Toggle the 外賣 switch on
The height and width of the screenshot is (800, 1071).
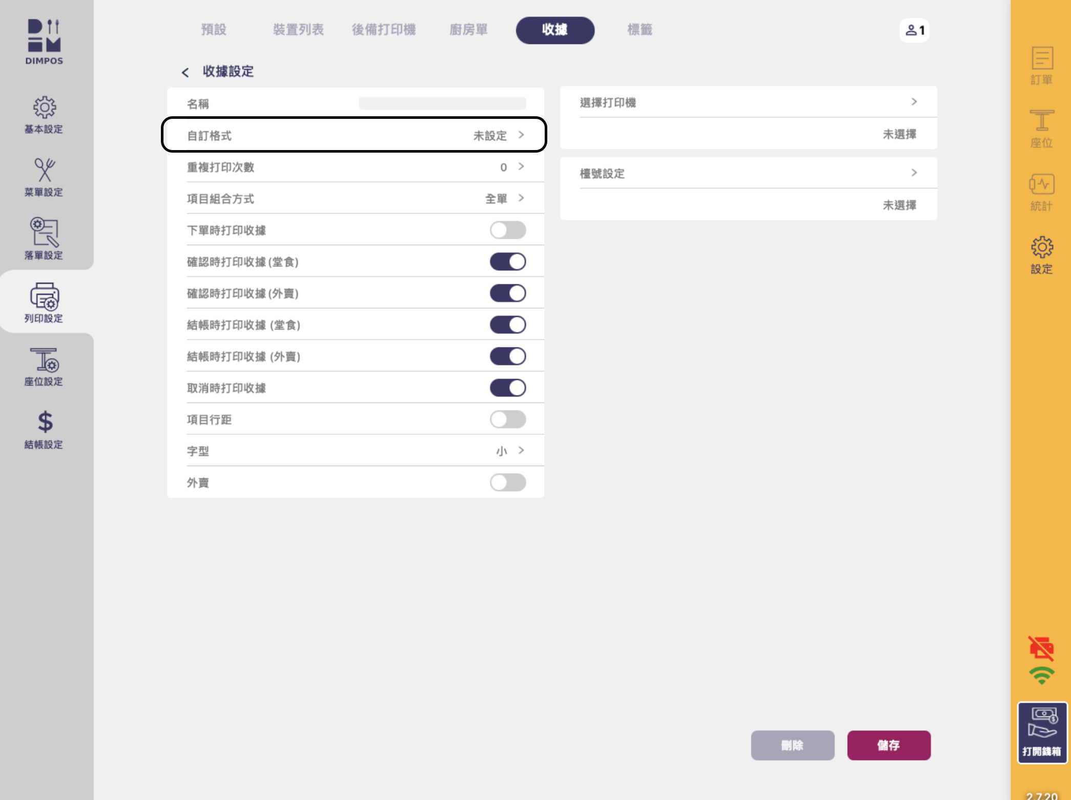(x=507, y=482)
